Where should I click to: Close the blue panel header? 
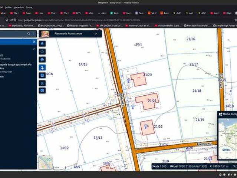click(x=34, y=42)
